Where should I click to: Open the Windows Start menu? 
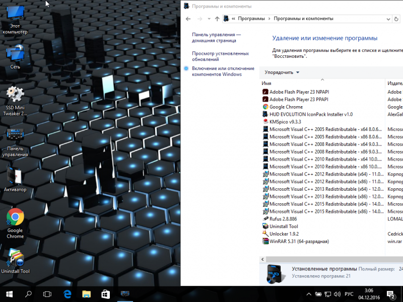10,294
